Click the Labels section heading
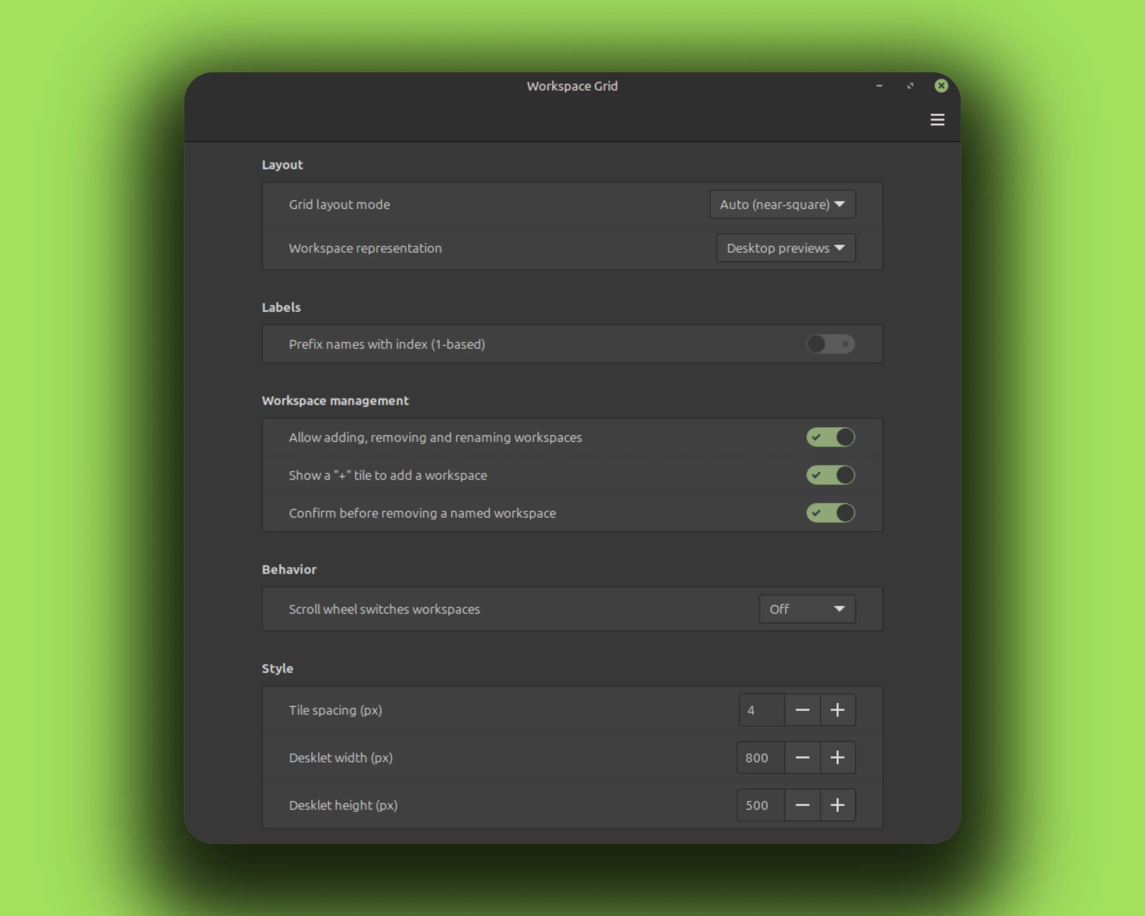 tap(281, 307)
